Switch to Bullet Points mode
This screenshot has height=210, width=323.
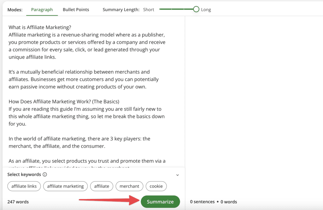pyautogui.click(x=76, y=9)
